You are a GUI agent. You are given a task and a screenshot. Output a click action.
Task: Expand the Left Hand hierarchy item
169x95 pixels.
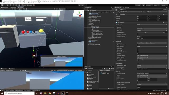(x=91, y=29)
